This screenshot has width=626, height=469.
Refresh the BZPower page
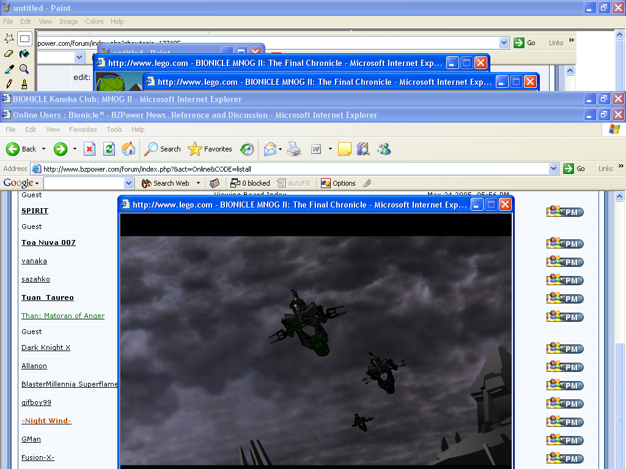[x=109, y=149]
